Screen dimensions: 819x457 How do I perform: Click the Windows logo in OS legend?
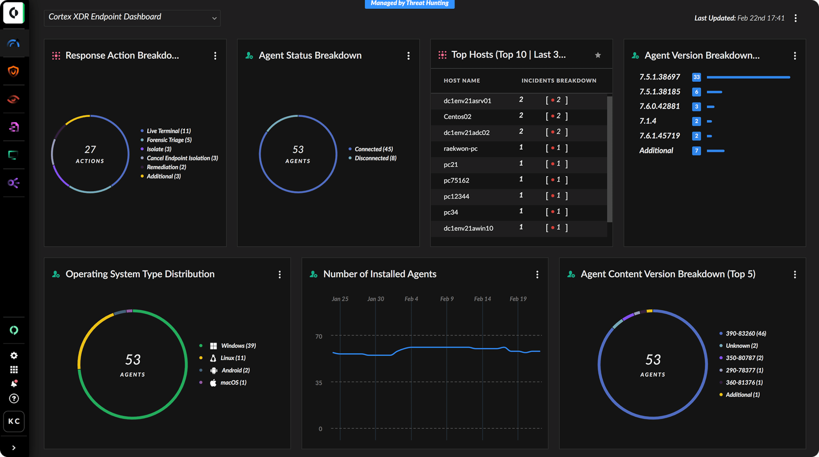click(x=213, y=346)
